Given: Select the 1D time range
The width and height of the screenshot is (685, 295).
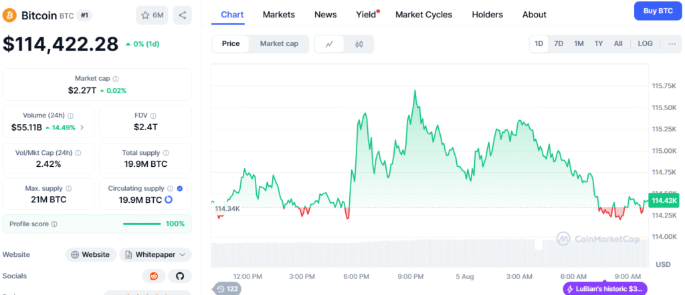Looking at the screenshot, I should (539, 43).
